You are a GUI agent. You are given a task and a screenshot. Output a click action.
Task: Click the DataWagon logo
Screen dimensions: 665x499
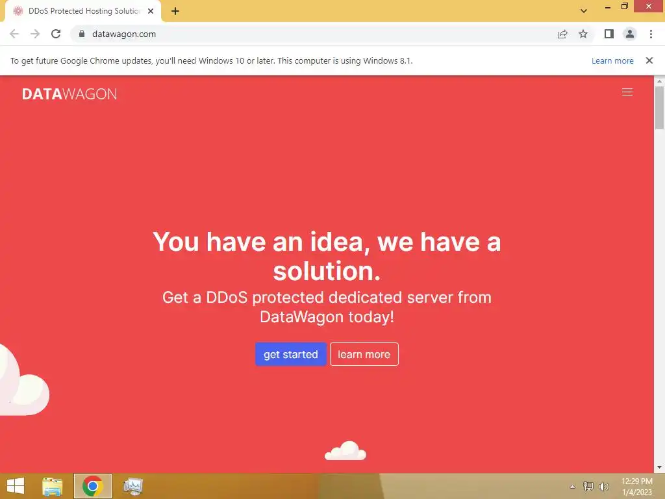69,94
